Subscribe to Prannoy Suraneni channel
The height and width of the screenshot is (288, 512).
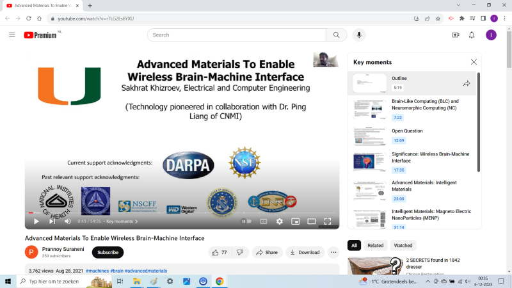pyautogui.click(x=108, y=252)
